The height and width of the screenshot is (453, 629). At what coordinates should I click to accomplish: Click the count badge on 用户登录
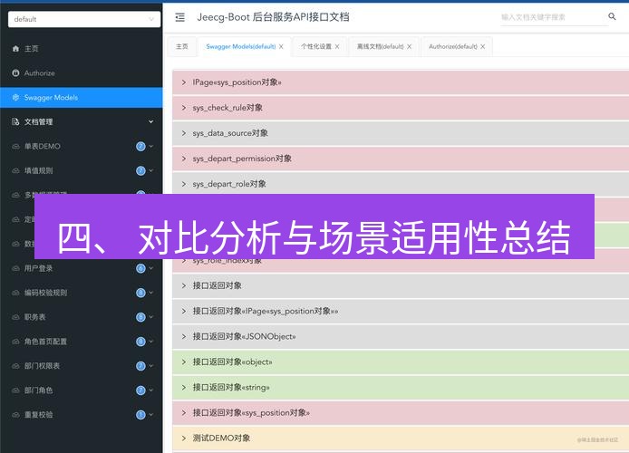click(140, 268)
